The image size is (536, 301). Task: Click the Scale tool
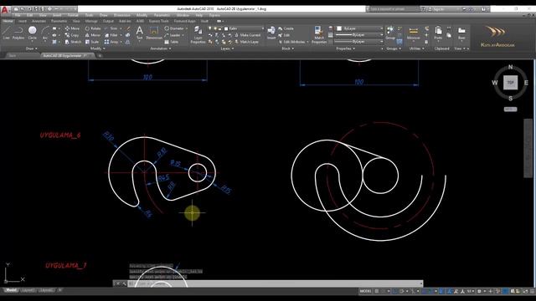(x=92, y=42)
